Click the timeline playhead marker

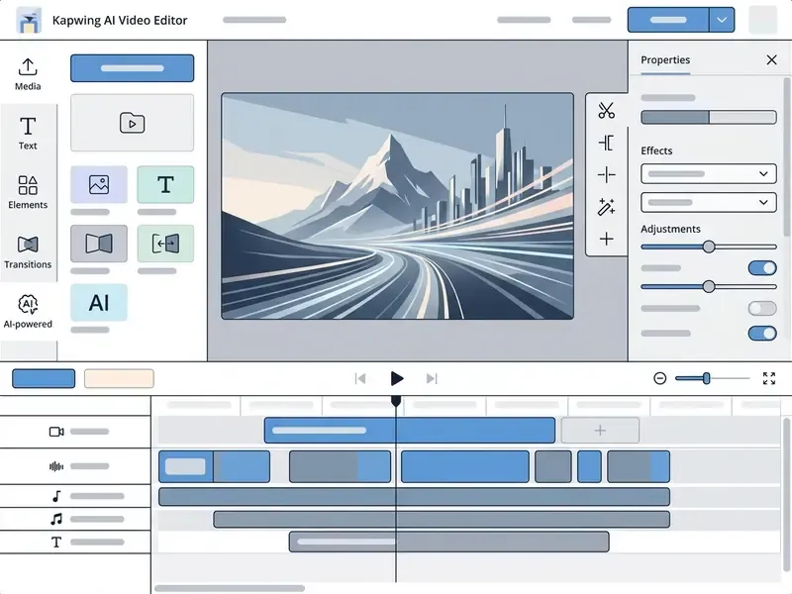396,401
